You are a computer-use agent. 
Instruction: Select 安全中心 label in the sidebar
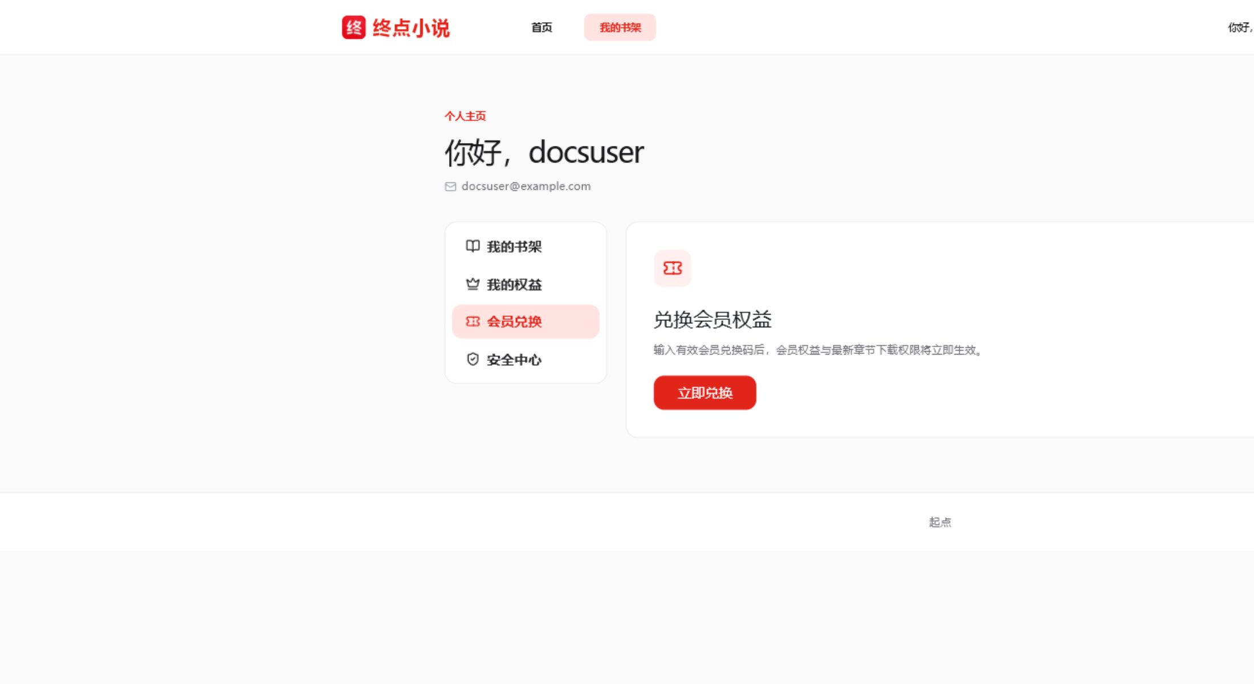click(x=514, y=360)
